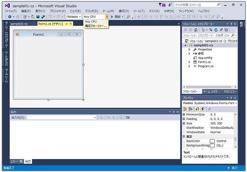This screenshot has width=247, height=172.
Task: Expand the Properties node in Solution Explorer
Action: (x=189, y=49)
